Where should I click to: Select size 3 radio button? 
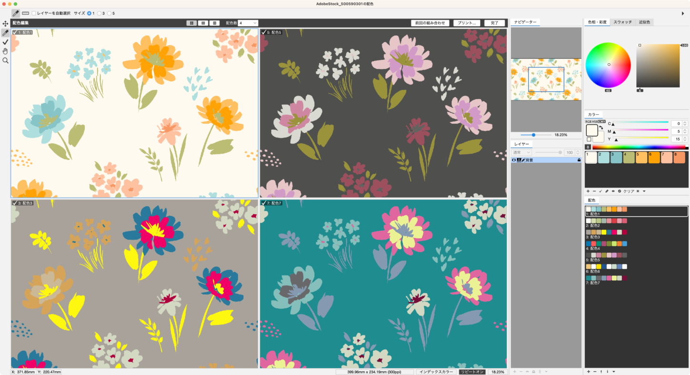(x=99, y=13)
